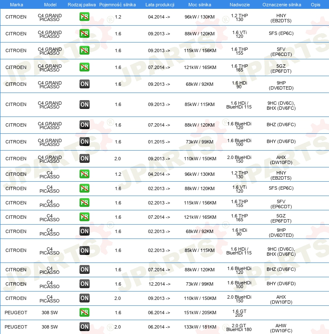The width and height of the screenshot is (329, 334).
Task: Click the Rodzaj paliwa column header
Action: (x=82, y=5)
